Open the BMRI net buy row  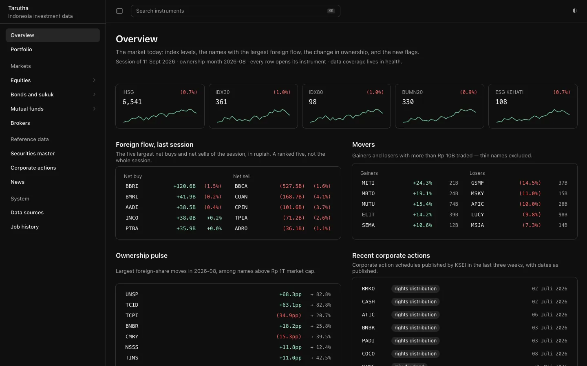174,197
